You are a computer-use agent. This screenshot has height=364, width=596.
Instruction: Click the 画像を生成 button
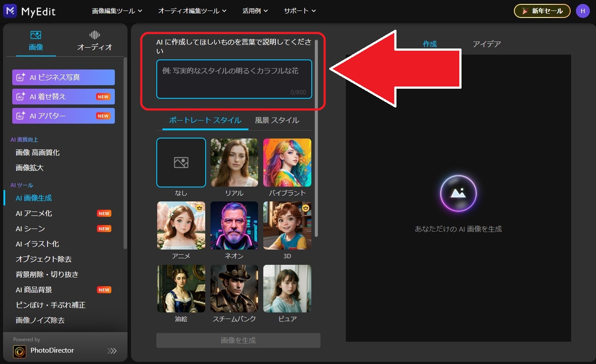(238, 340)
